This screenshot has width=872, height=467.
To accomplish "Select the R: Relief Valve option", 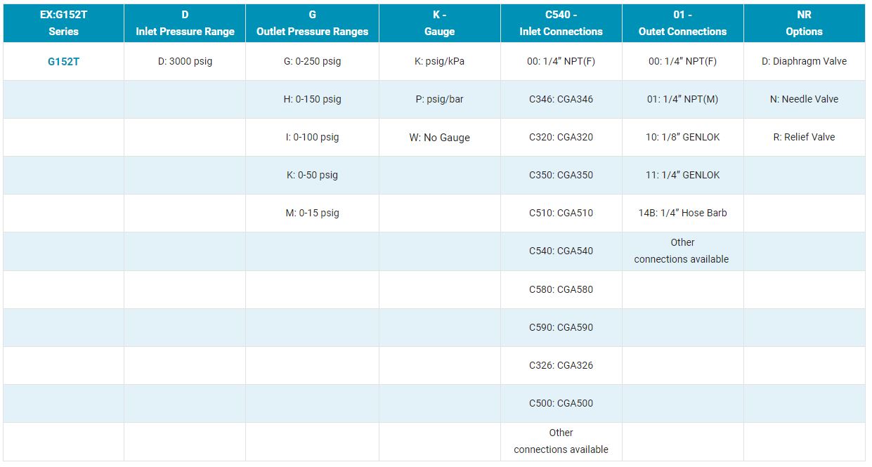I will 804,138.
